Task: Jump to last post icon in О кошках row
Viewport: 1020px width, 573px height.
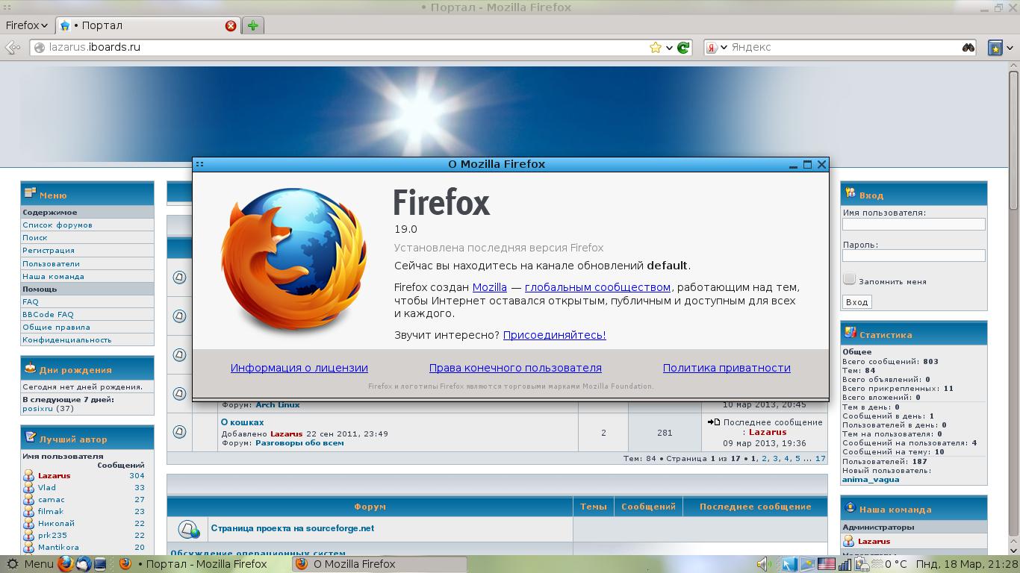Action: point(714,422)
